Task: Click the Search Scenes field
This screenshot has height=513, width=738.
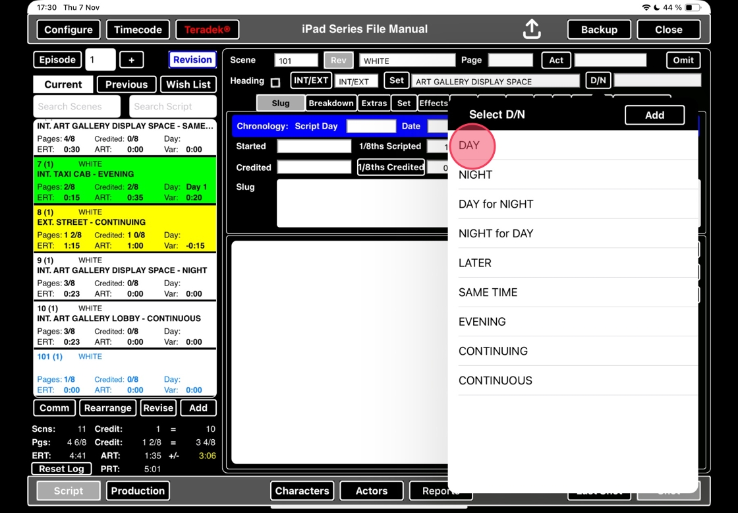Action: (76, 106)
